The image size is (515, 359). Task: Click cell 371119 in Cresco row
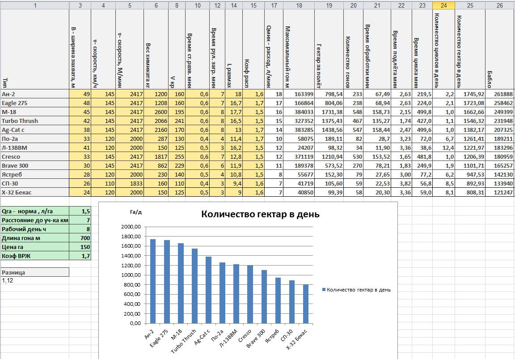pos(299,156)
